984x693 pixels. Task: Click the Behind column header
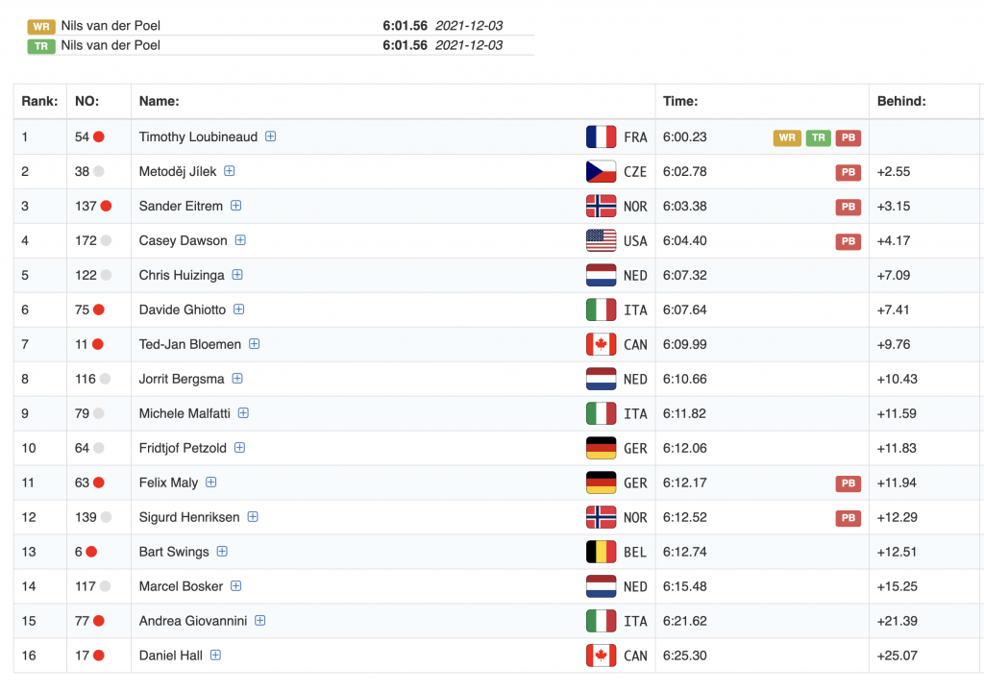pyautogui.click(x=900, y=101)
